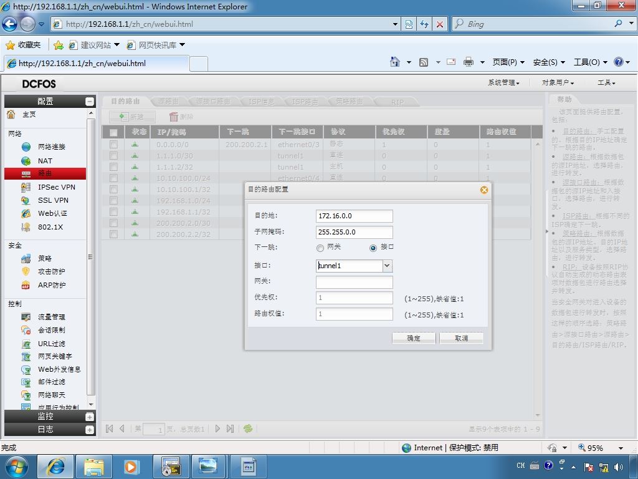Open 802.1X sidebar item

coord(50,227)
